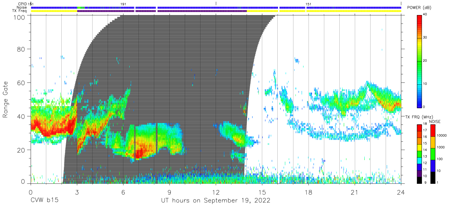Click the CPID value '191'

tap(123, 4)
